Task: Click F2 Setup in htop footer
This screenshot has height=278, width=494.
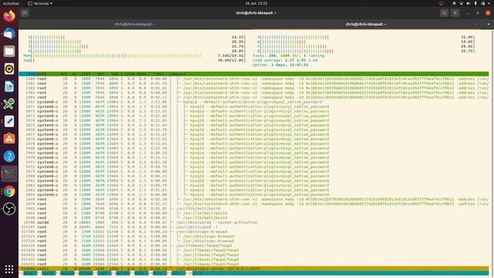Action: [46, 273]
